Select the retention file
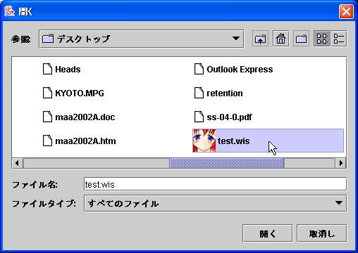Viewport: 358px width, 253px height. [218, 93]
